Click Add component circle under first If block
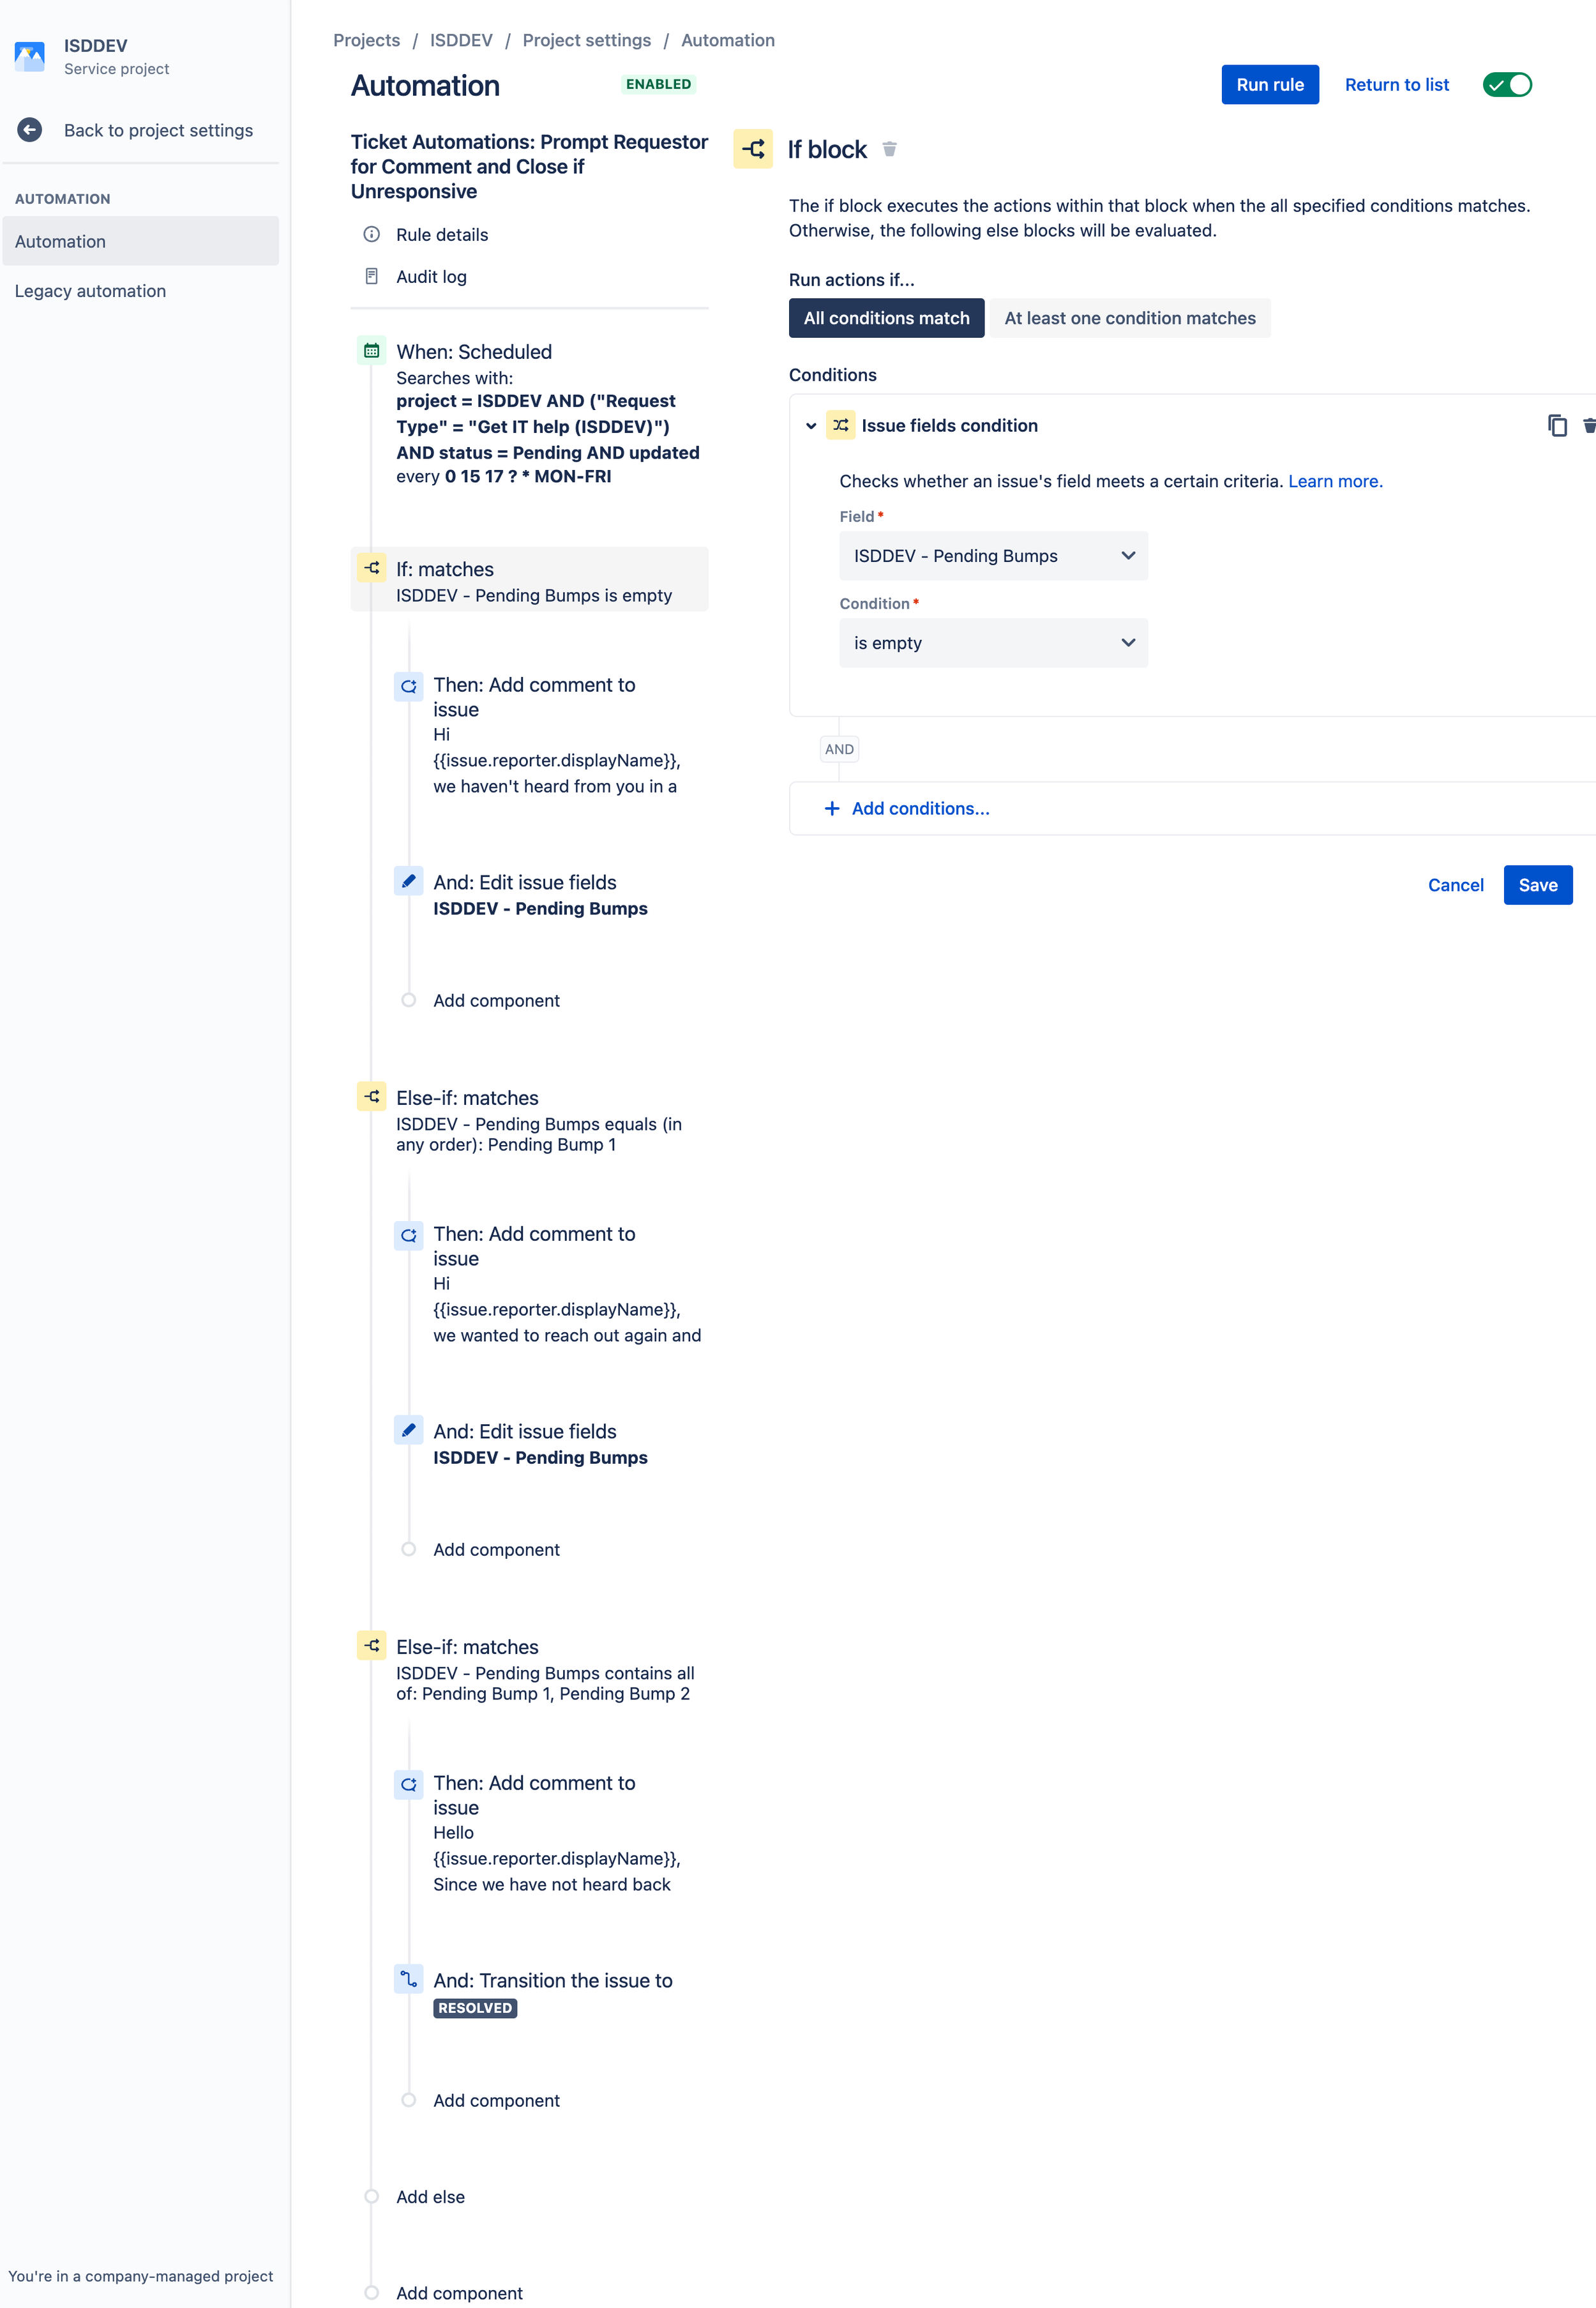1596x2308 pixels. point(408,1001)
